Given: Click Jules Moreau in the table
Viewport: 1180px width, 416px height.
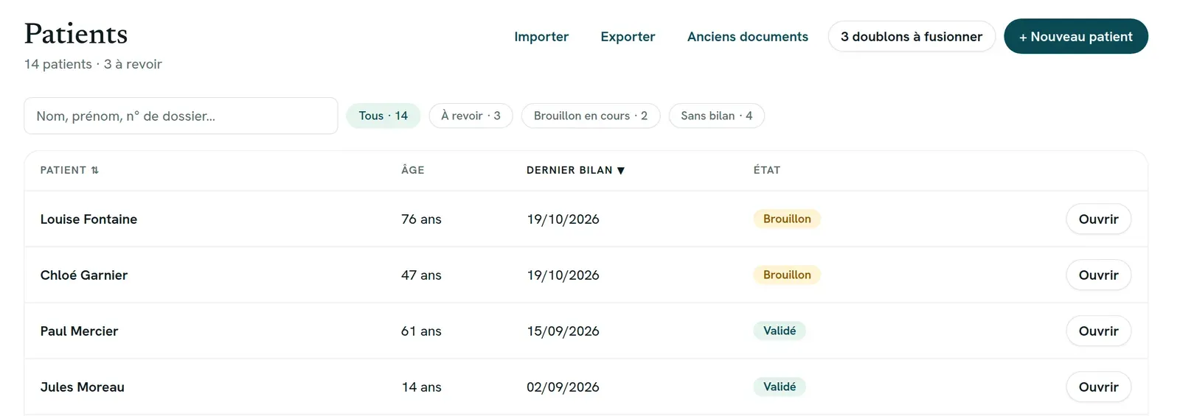Looking at the screenshot, I should coord(82,387).
